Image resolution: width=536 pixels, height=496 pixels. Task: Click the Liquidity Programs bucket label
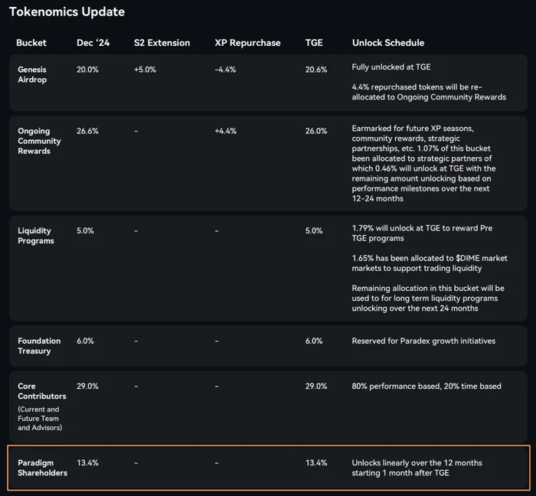coord(36,236)
